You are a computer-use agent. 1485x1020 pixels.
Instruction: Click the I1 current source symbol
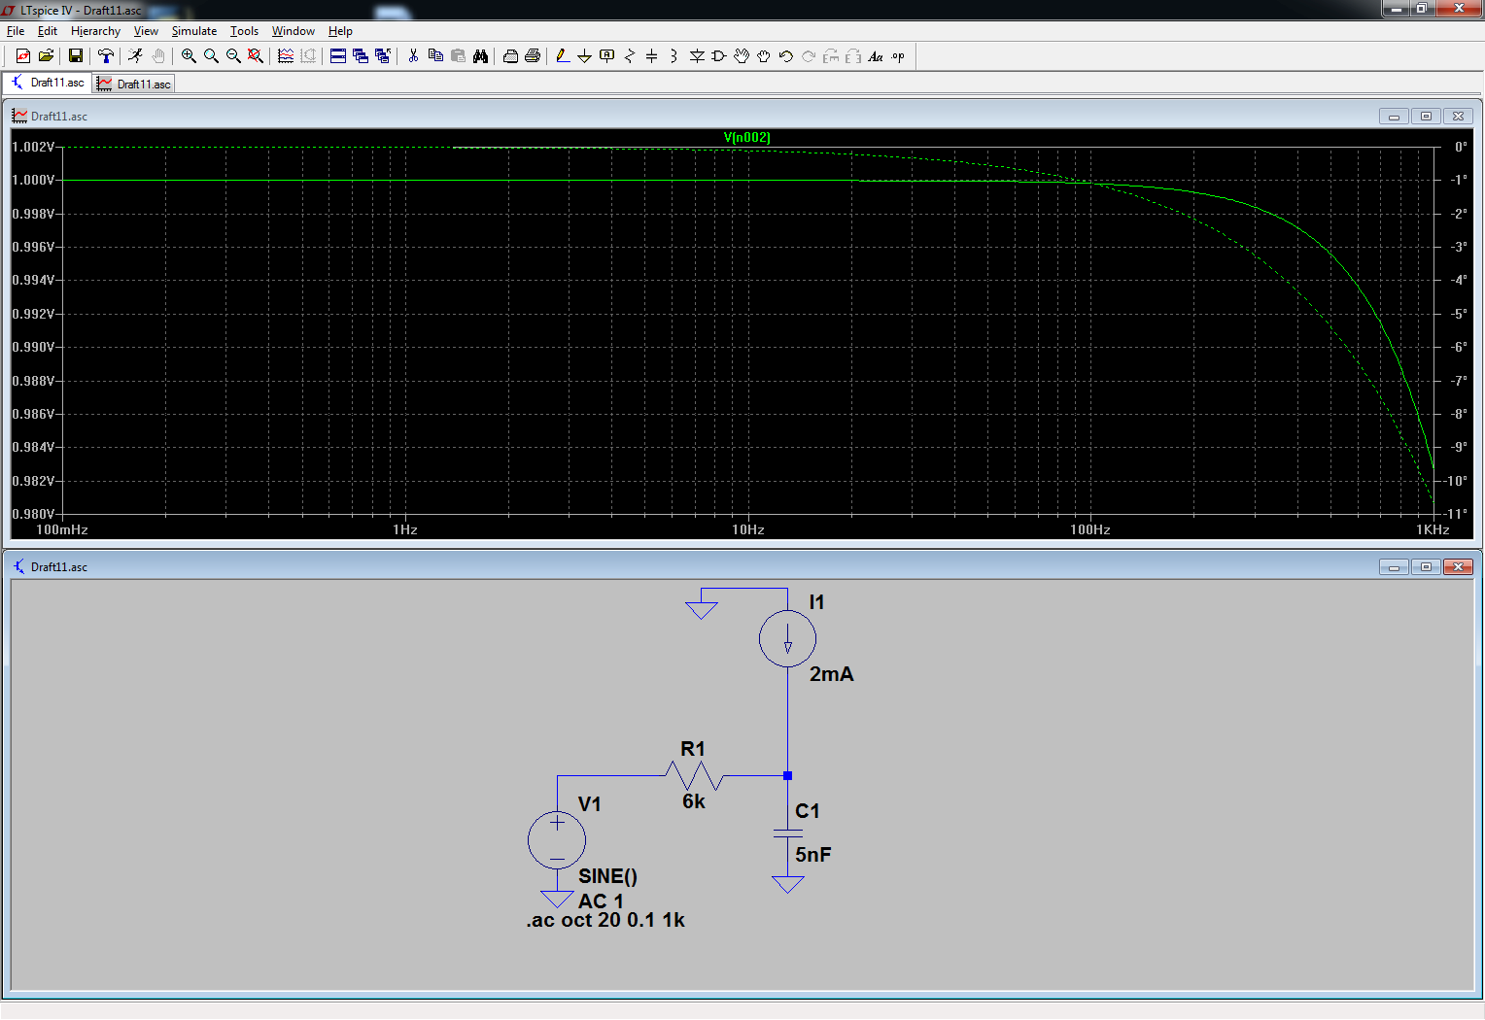point(787,638)
